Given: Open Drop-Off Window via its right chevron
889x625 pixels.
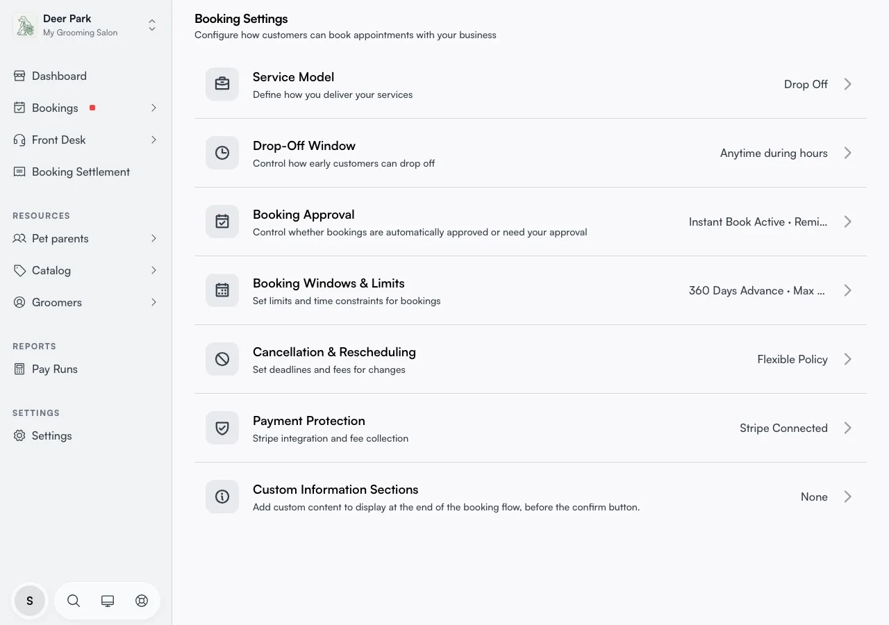Looking at the screenshot, I should click(x=847, y=153).
